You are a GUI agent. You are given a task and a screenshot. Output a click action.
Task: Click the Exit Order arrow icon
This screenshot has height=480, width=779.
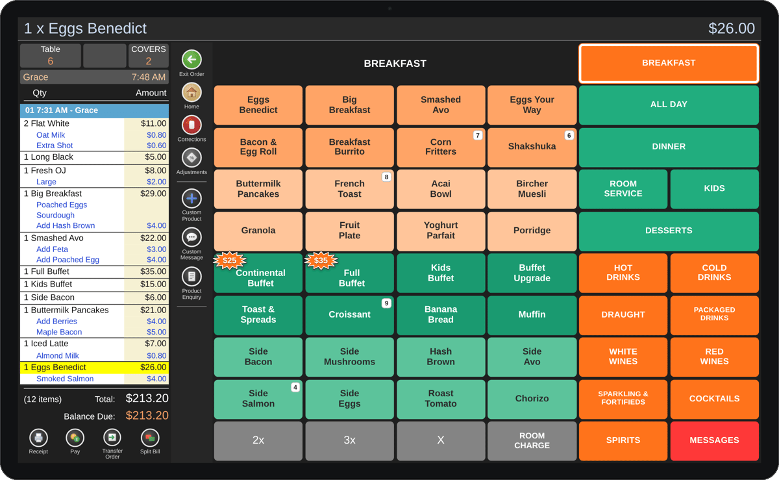coord(192,60)
